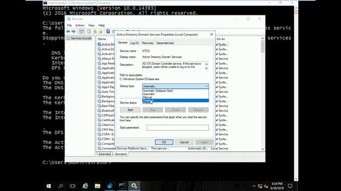This screenshot has width=341, height=191.
Task: Click gear icon of CNG Key row
Action: pyautogui.click(x=100, y=129)
